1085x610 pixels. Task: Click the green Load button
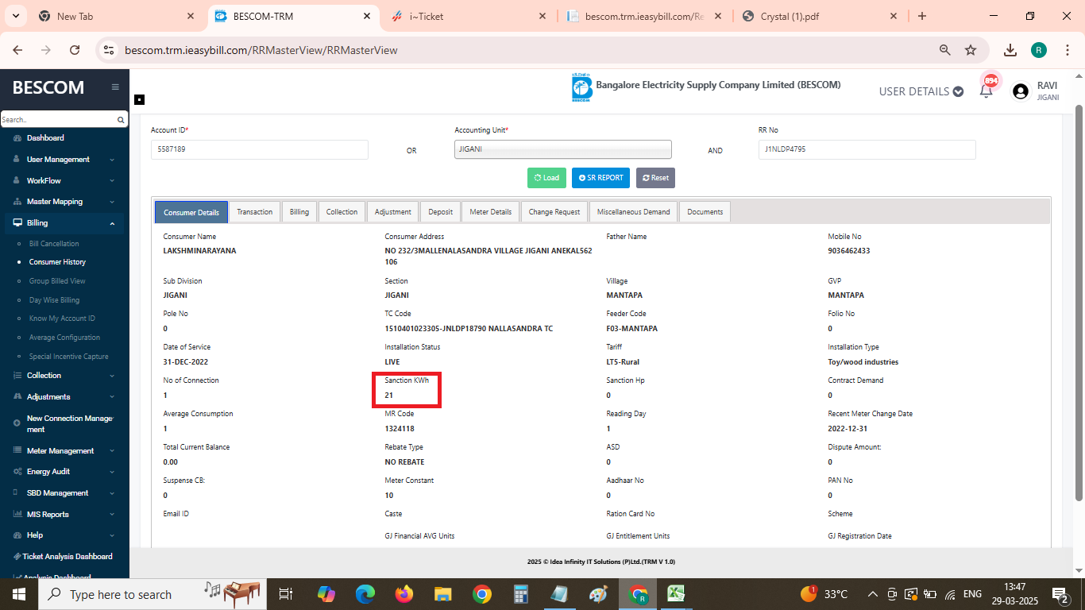click(546, 178)
